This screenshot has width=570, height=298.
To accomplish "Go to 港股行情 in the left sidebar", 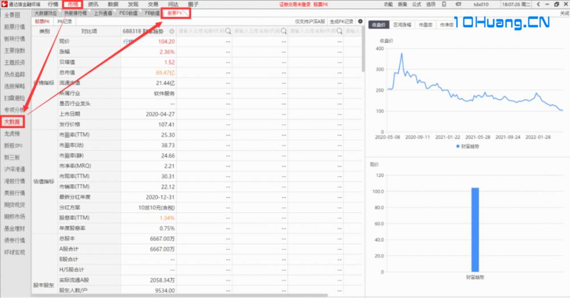I will pos(15,181).
